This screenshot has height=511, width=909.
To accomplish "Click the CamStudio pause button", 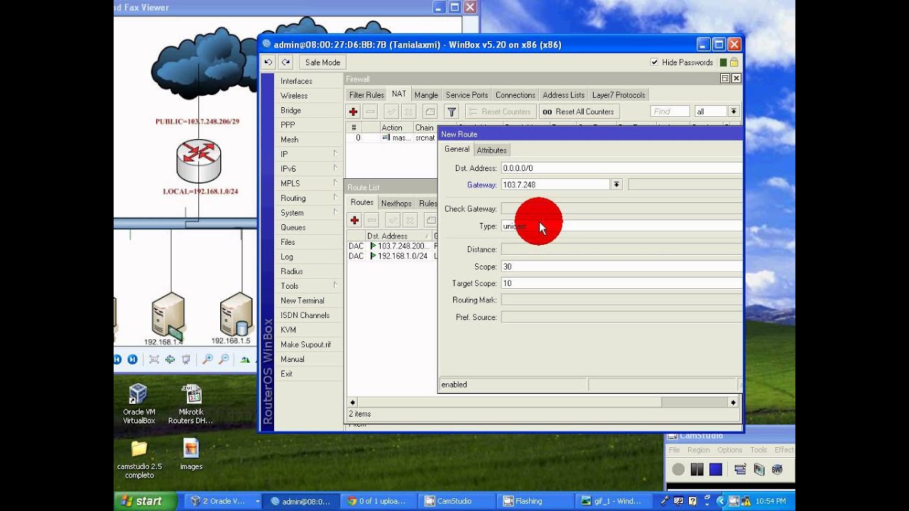I will point(697,469).
